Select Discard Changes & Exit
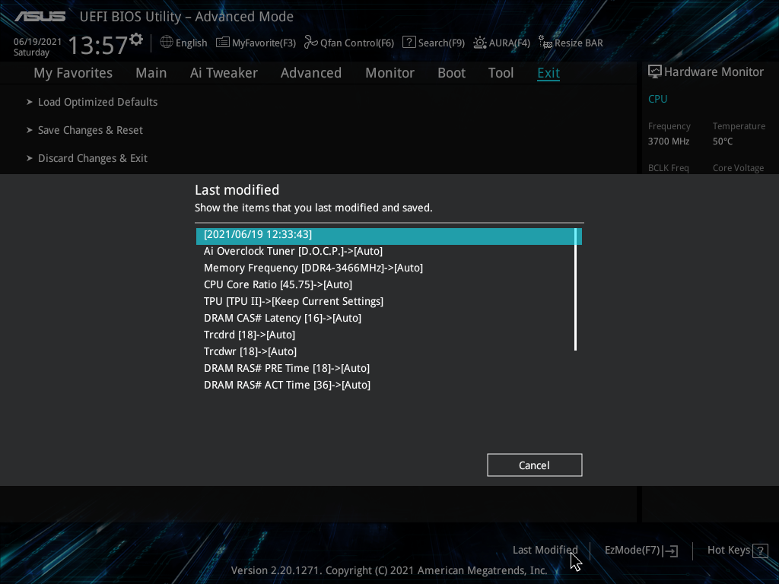Viewport: 779px width, 584px height. click(93, 158)
